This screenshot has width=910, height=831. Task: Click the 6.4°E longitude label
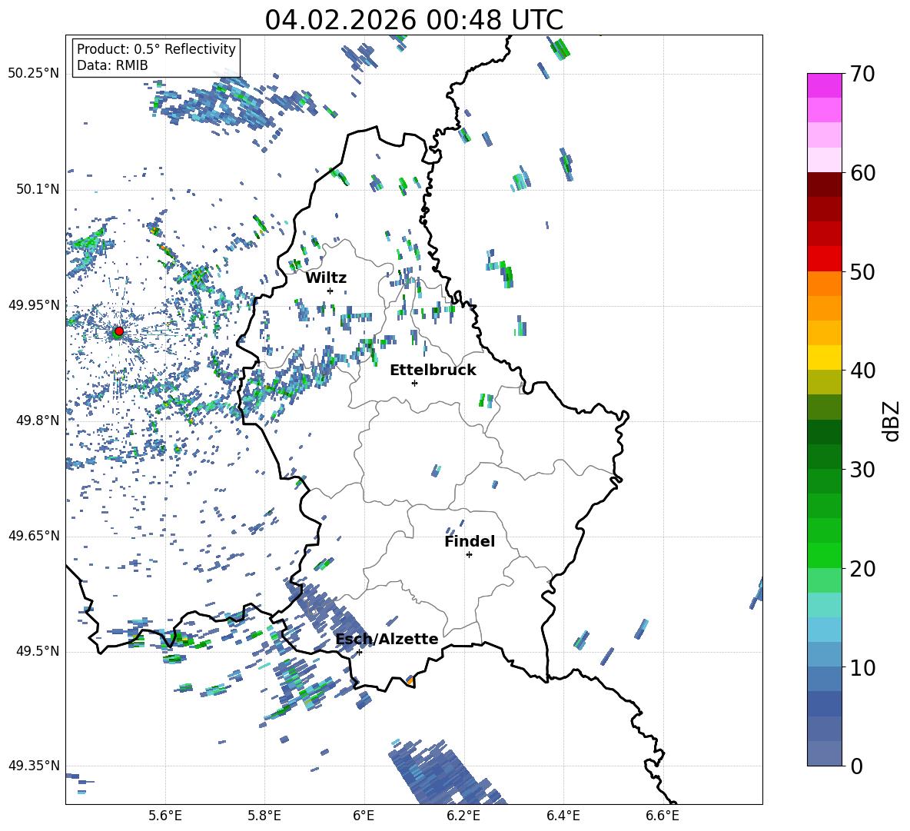coord(563,816)
